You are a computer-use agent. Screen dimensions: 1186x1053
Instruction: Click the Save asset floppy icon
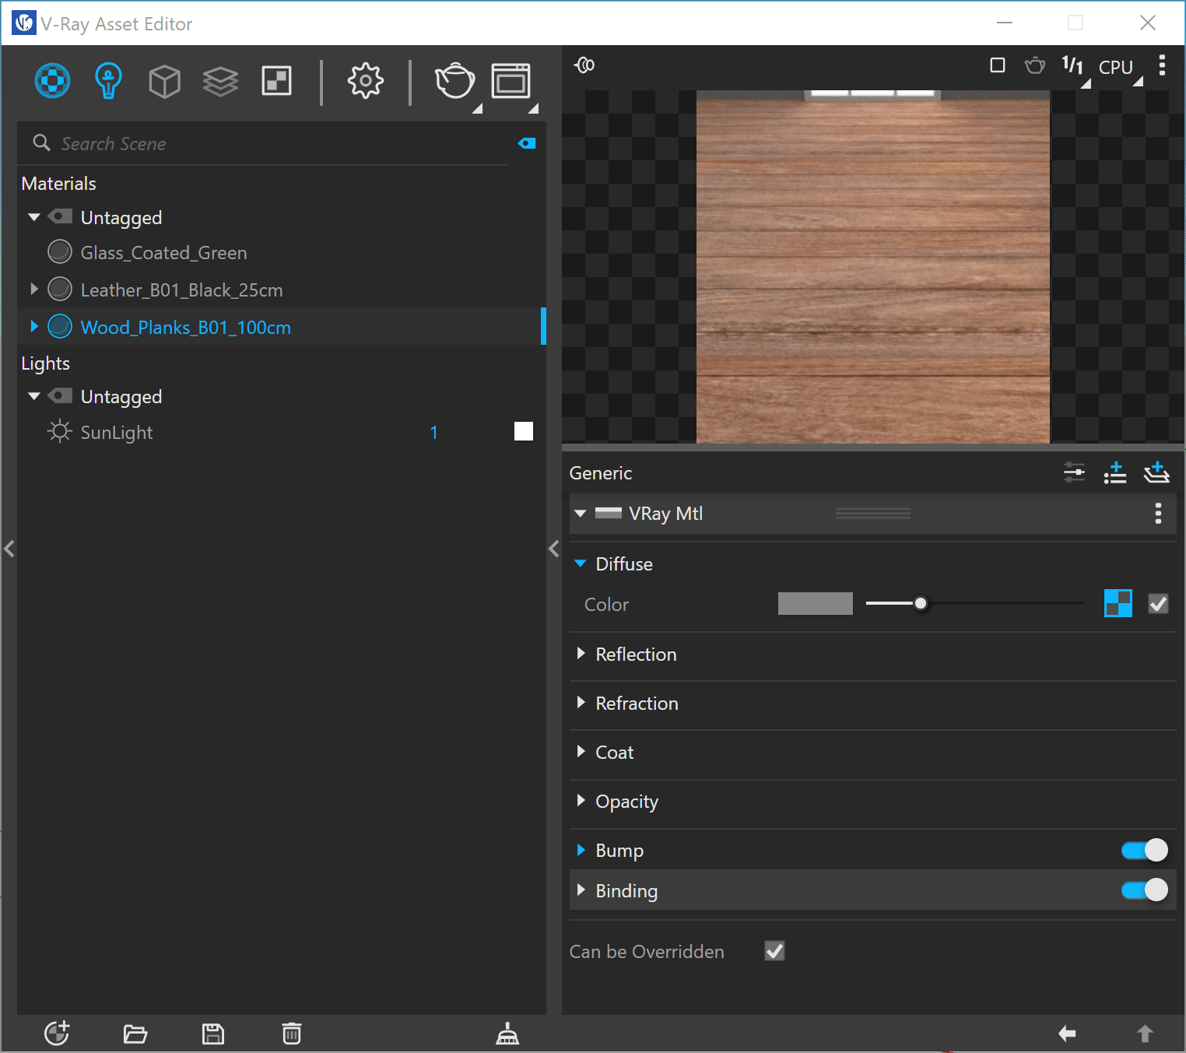(213, 1034)
